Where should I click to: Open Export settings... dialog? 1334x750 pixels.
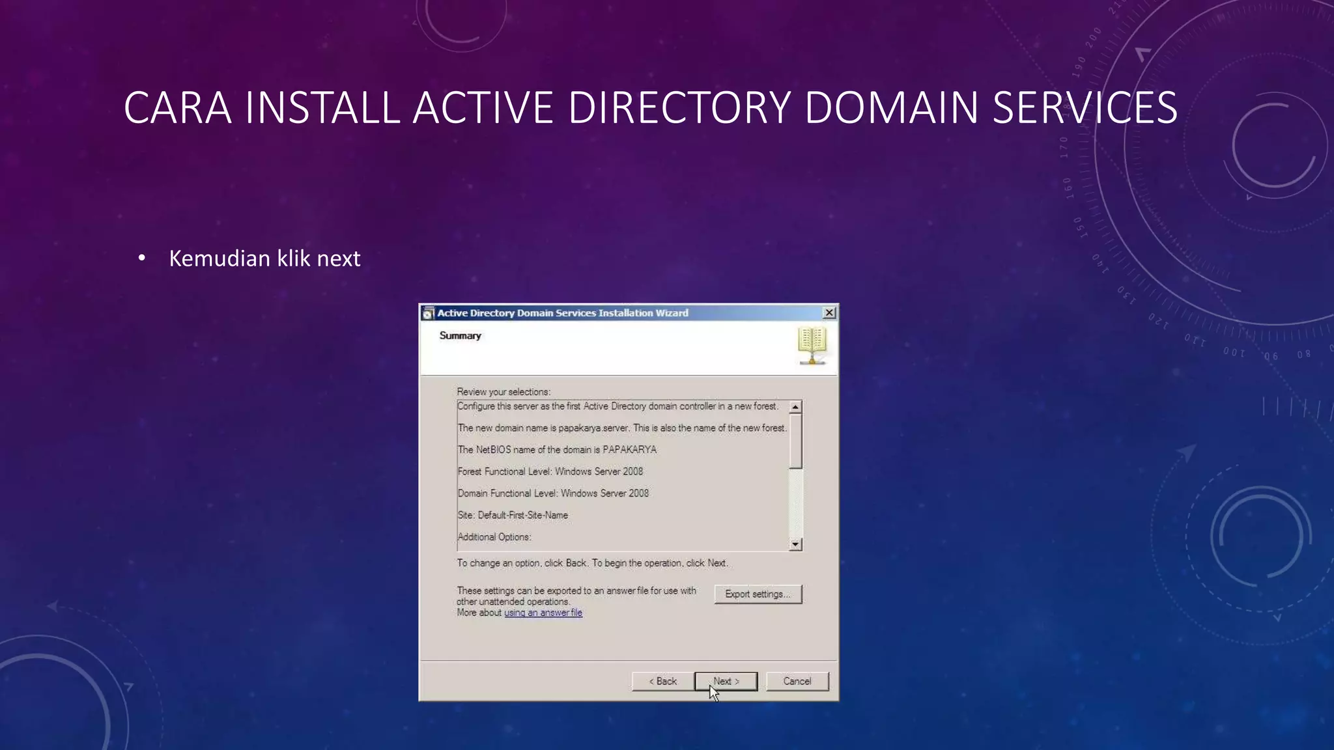coord(758,594)
